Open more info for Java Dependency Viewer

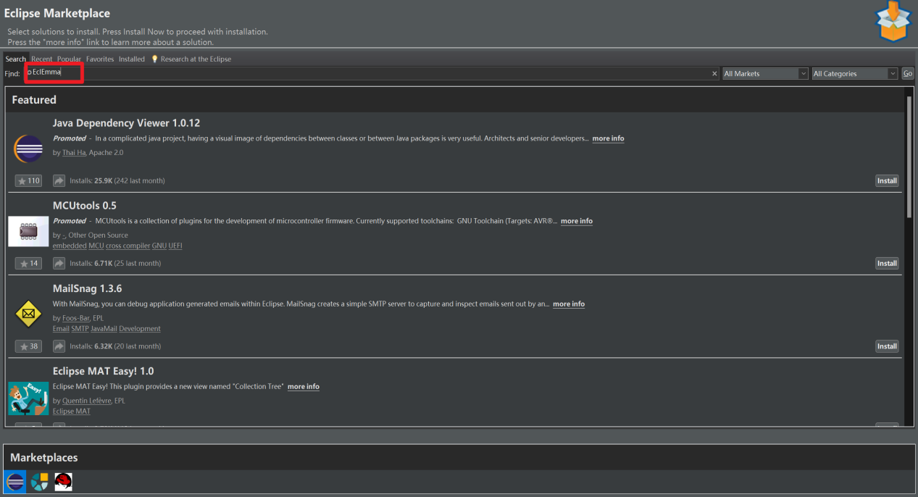point(608,138)
